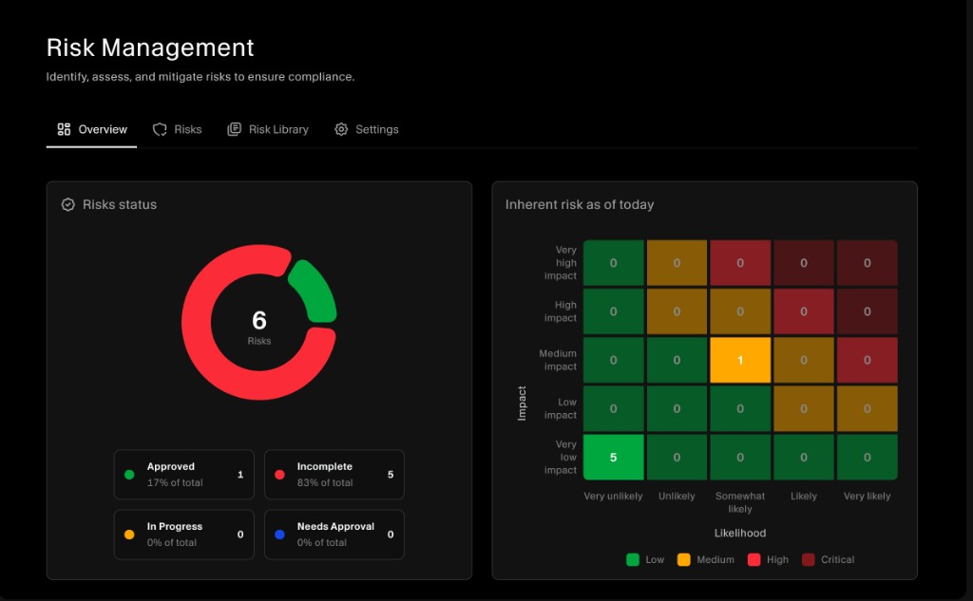Click the Risk Library document icon
This screenshot has height=601, width=973.
(x=234, y=129)
